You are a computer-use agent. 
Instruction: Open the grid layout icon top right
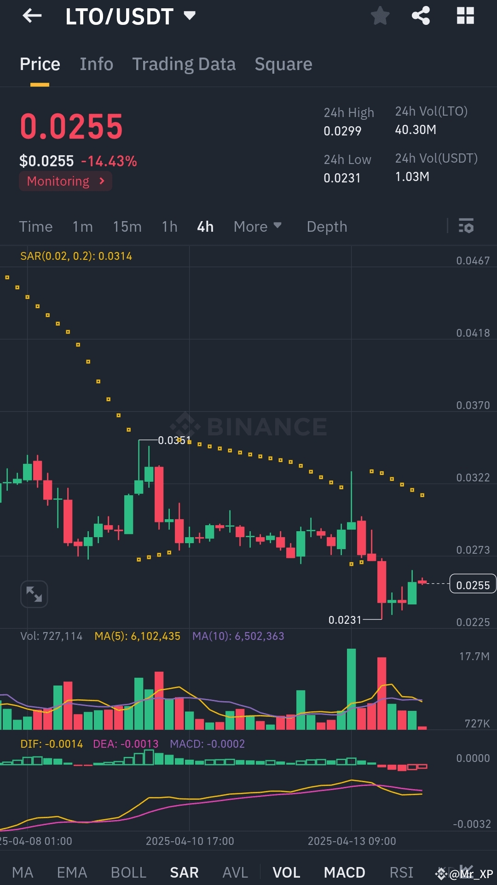point(466,16)
